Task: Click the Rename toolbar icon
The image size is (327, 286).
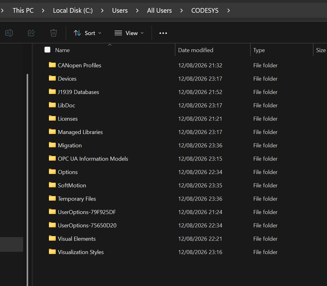Action: pyautogui.click(x=9, y=33)
